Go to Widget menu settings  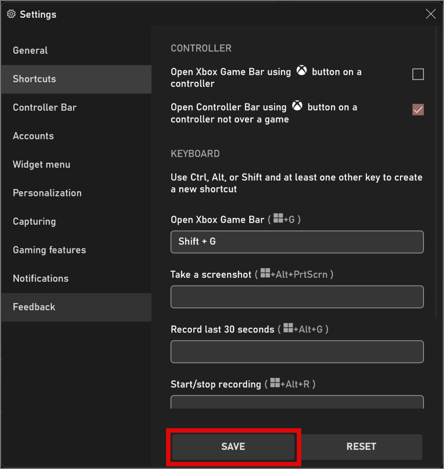42,164
